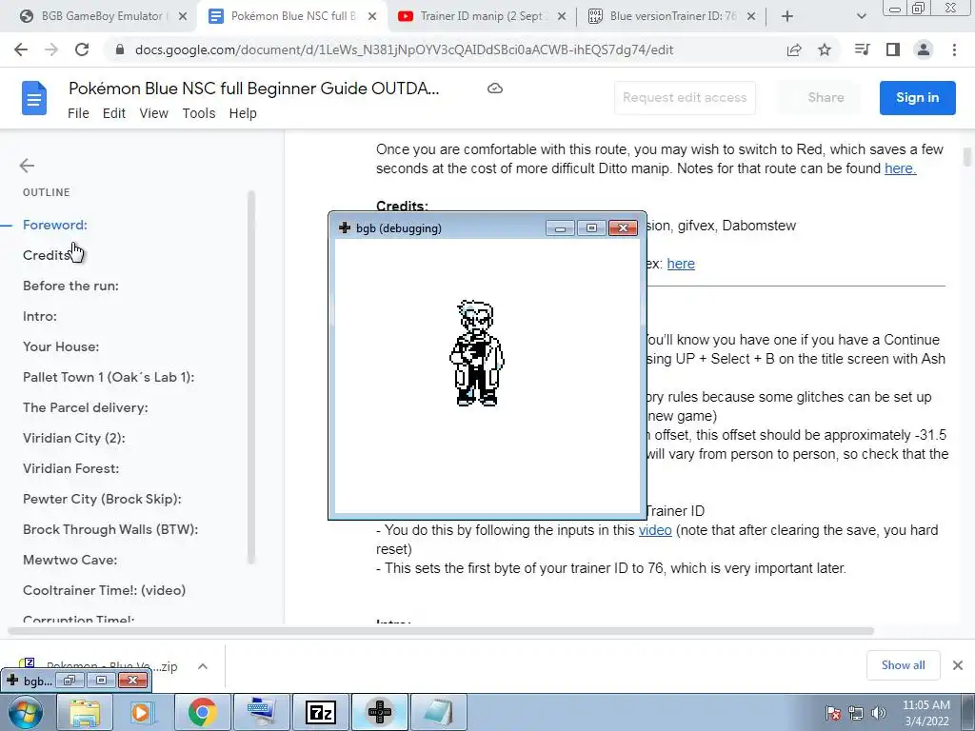This screenshot has width=975, height=731.
Task: Click the bgb emulator game screen
Action: pos(487,375)
